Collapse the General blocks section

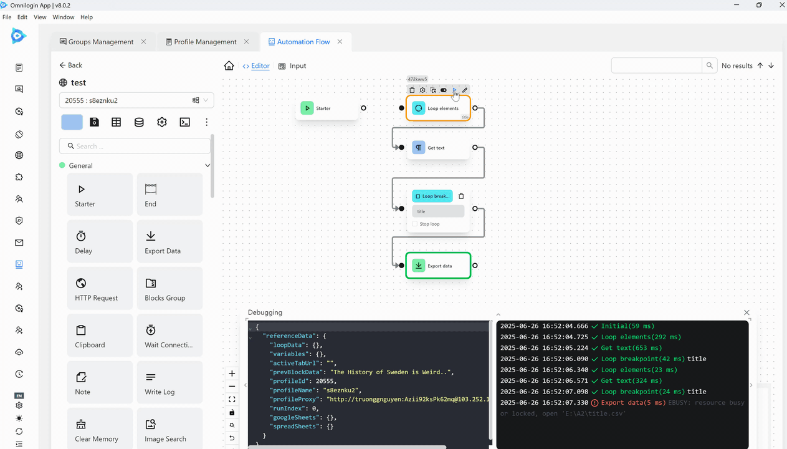pos(207,166)
